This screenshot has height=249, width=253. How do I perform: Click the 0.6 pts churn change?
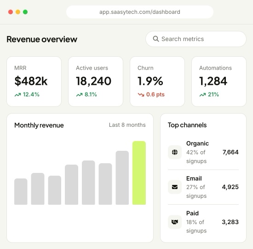click(155, 95)
